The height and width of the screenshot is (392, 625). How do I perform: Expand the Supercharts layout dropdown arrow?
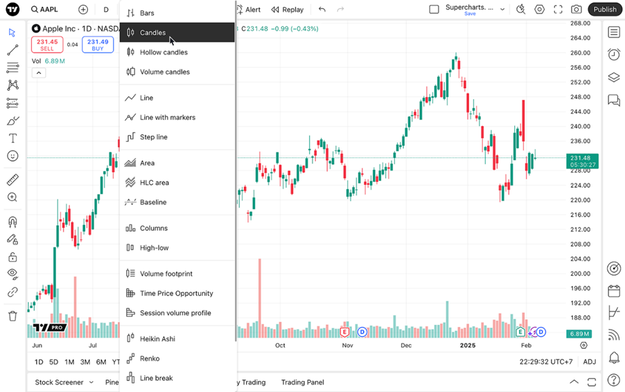tap(502, 9)
